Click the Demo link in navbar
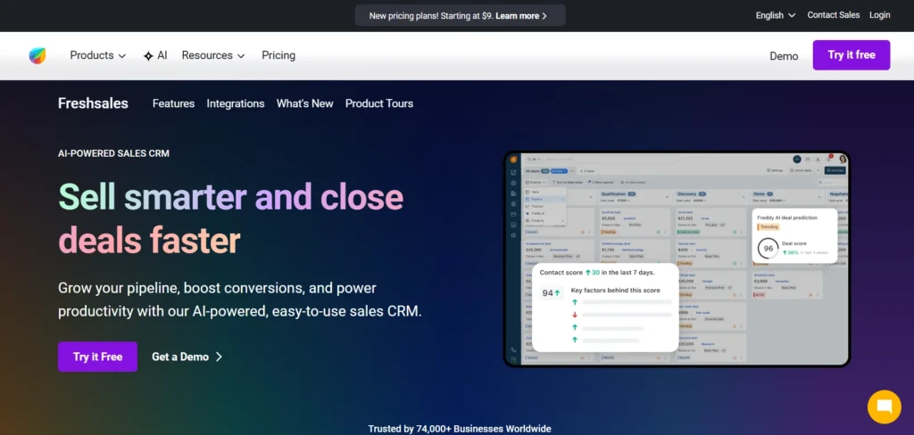 pyautogui.click(x=784, y=56)
